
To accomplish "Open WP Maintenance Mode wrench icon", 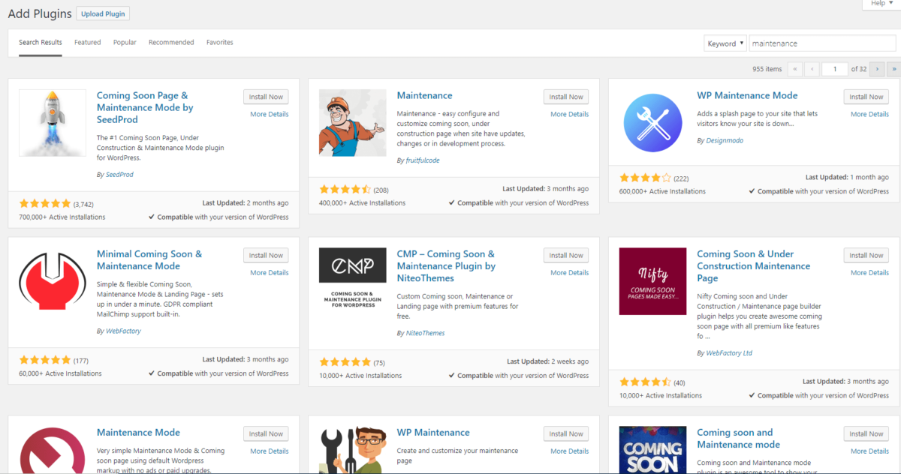I will click(x=652, y=123).
